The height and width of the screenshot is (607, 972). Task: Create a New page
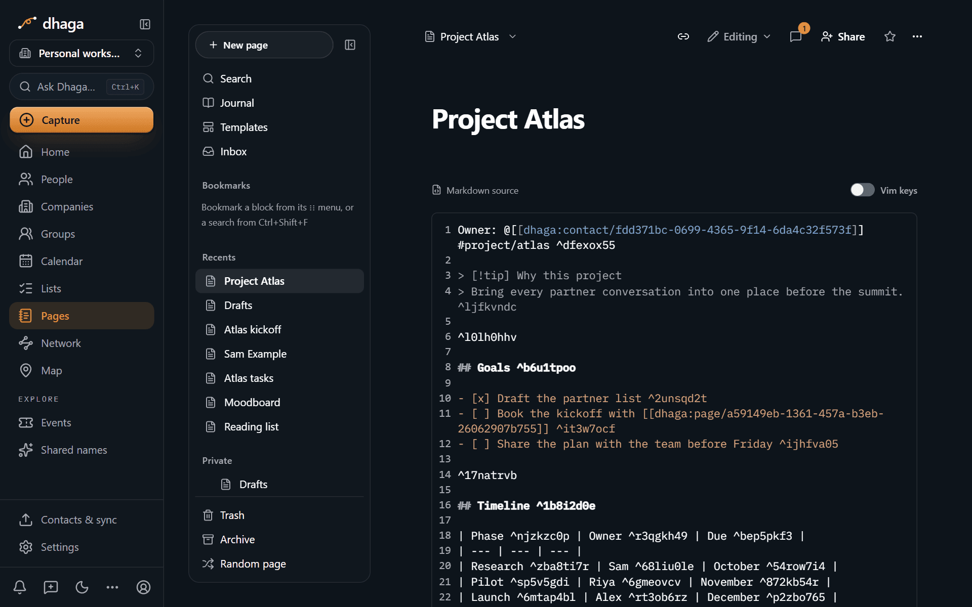(x=264, y=45)
